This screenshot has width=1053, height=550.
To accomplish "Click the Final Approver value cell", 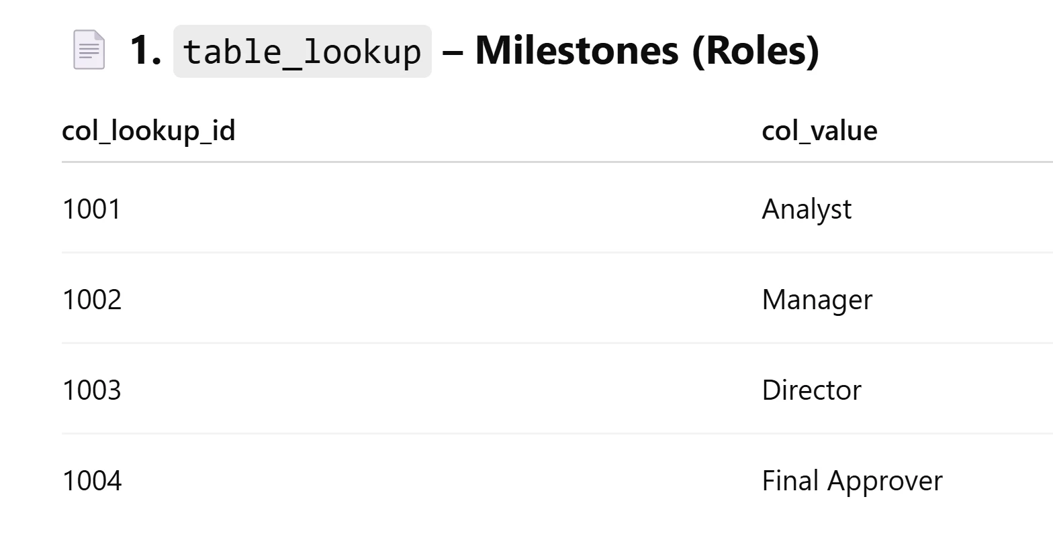I will (x=852, y=480).
